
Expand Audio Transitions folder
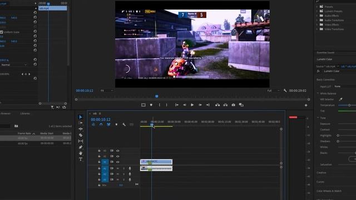(317, 20)
